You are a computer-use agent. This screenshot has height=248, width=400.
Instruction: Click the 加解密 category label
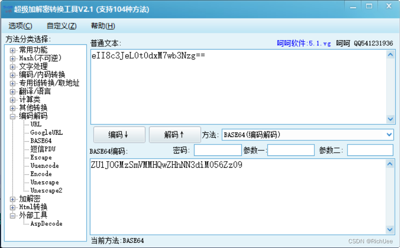tap(30, 199)
